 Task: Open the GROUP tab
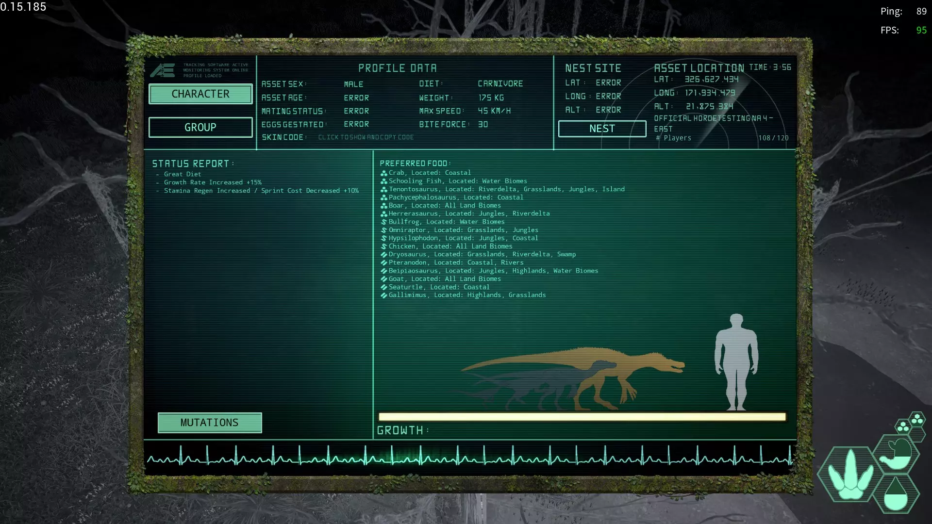tap(200, 128)
